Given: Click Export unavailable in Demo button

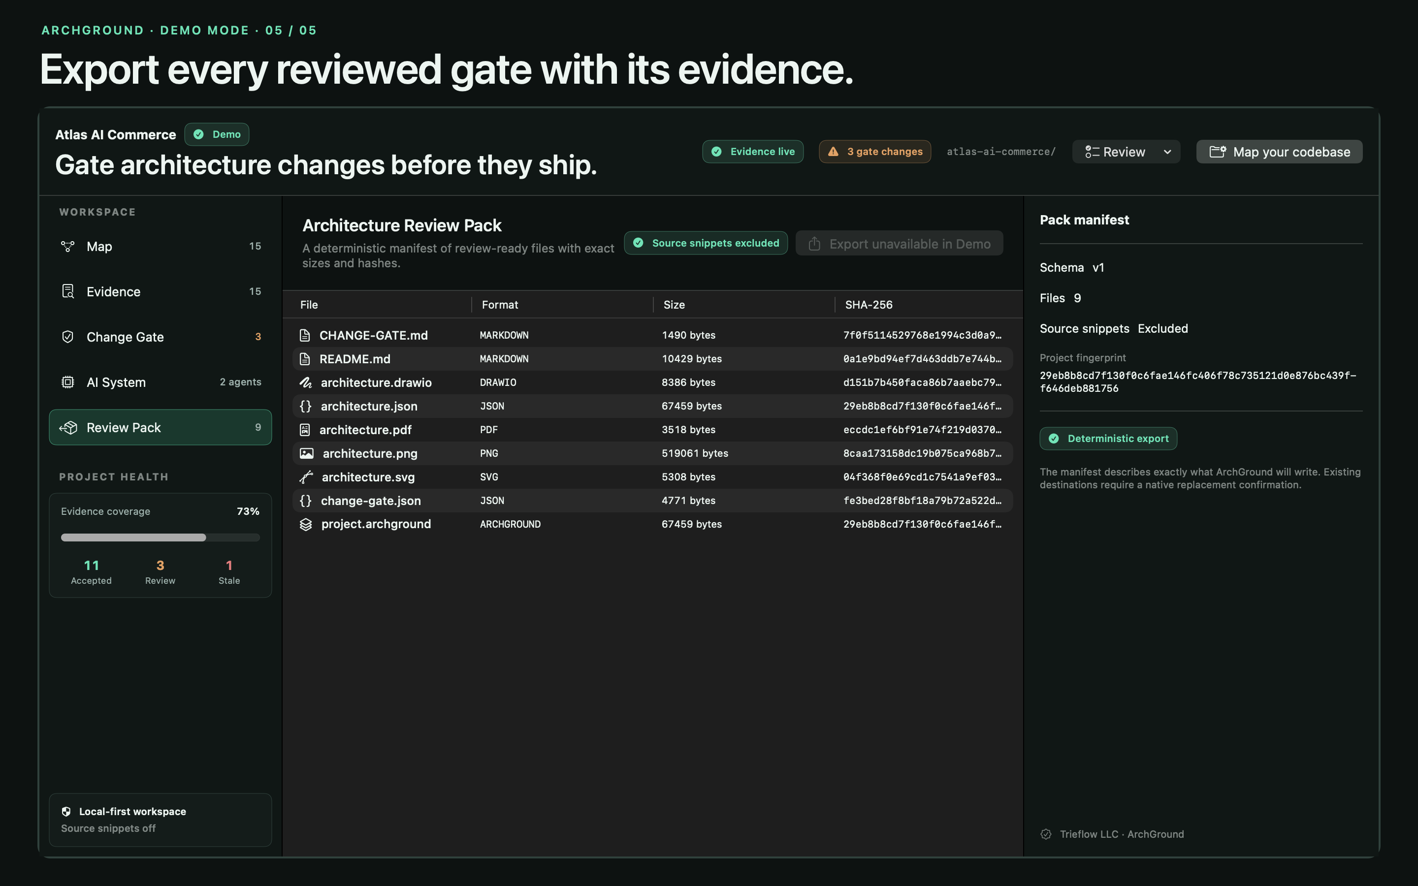Looking at the screenshot, I should point(899,244).
